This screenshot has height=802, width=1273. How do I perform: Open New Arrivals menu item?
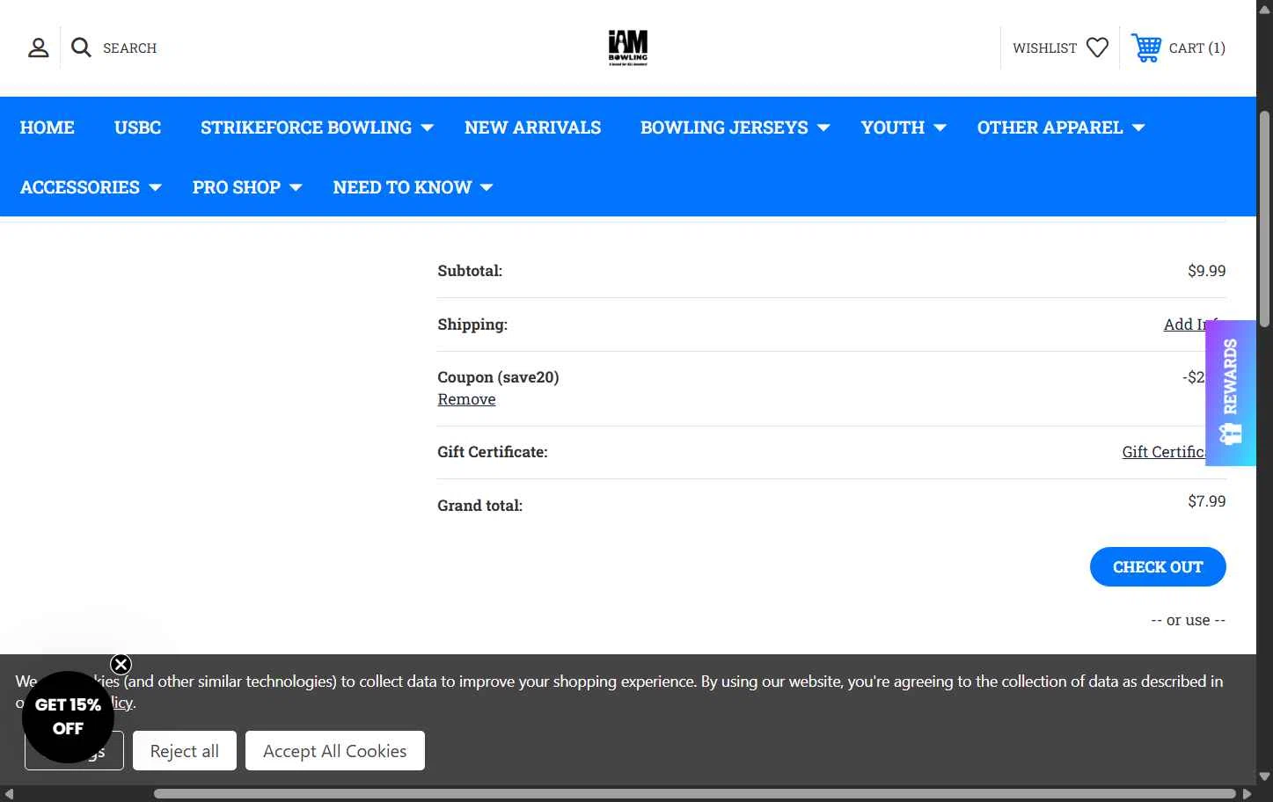tap(533, 128)
